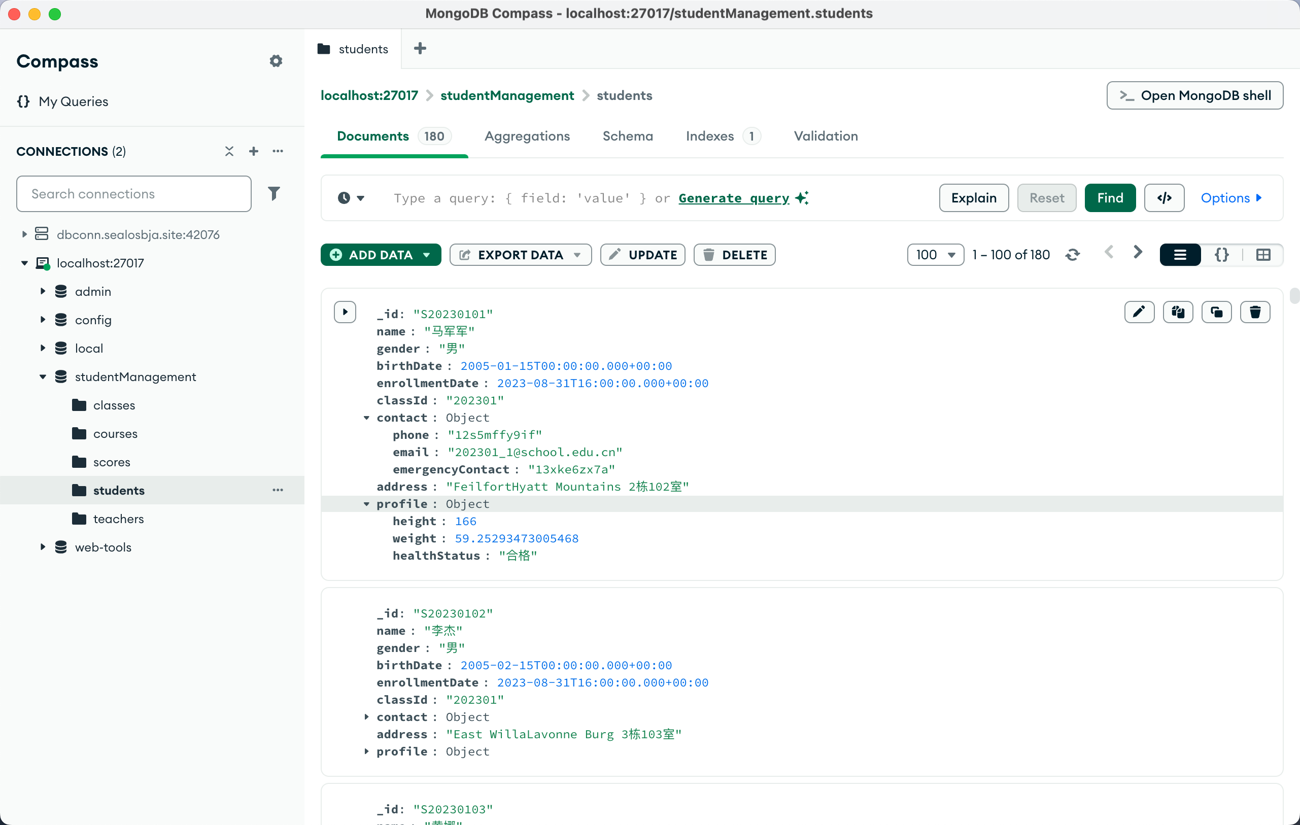Viewport: 1300px width, 825px height.
Task: Click localhost:27017 breadcrumb link
Action: point(369,95)
